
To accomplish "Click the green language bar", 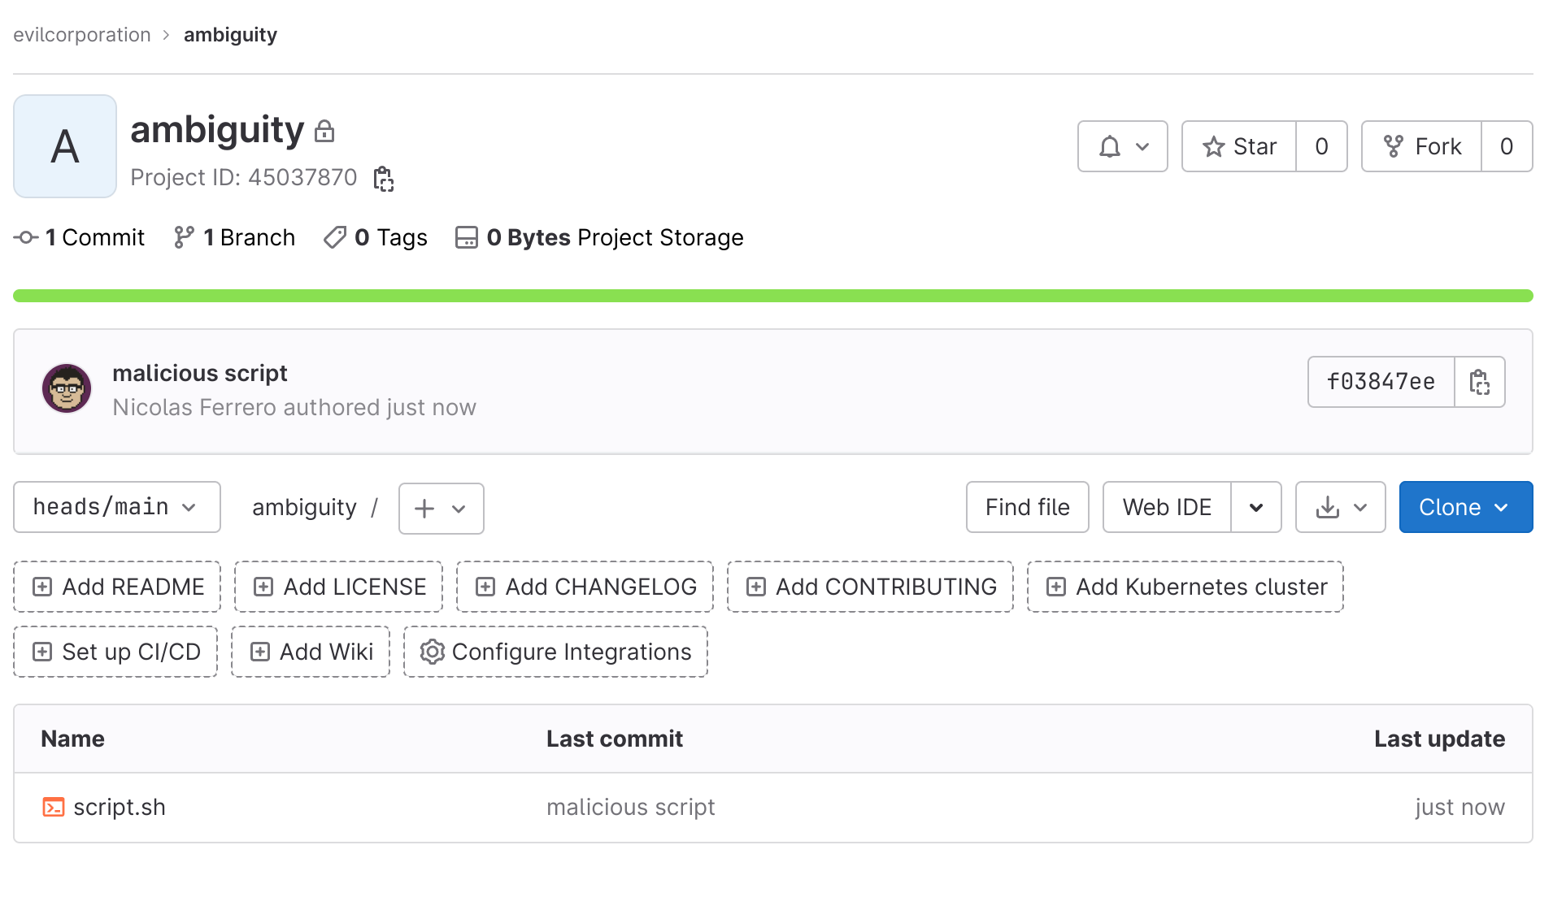I will click(x=772, y=296).
